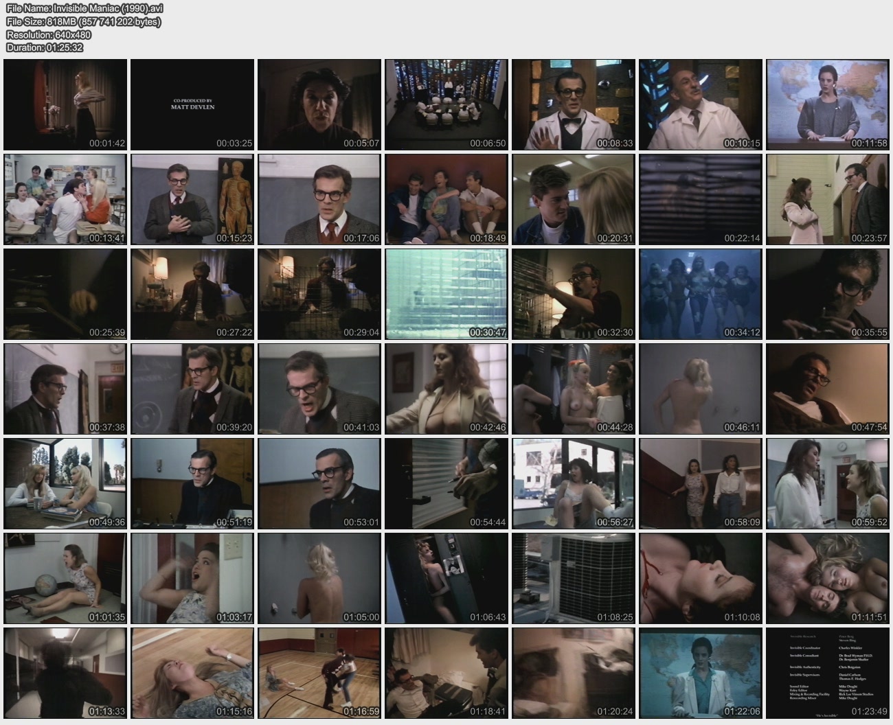
Task: Open the stairway frame timestamped 00:58:09
Action: 701,483
